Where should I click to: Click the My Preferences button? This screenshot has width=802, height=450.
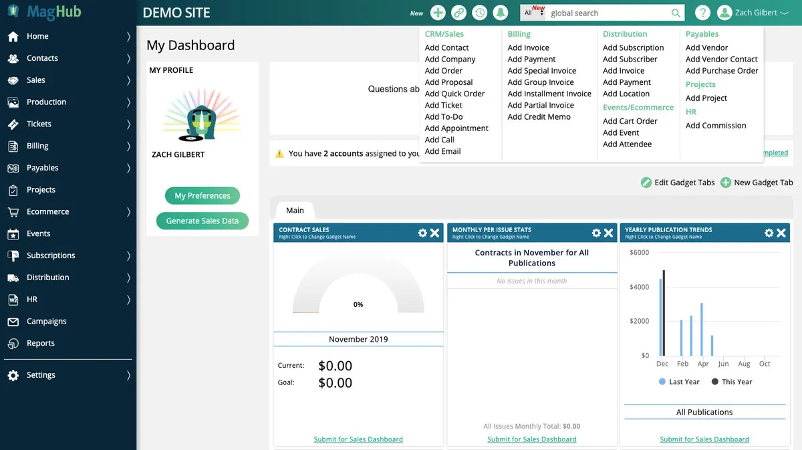coord(203,196)
